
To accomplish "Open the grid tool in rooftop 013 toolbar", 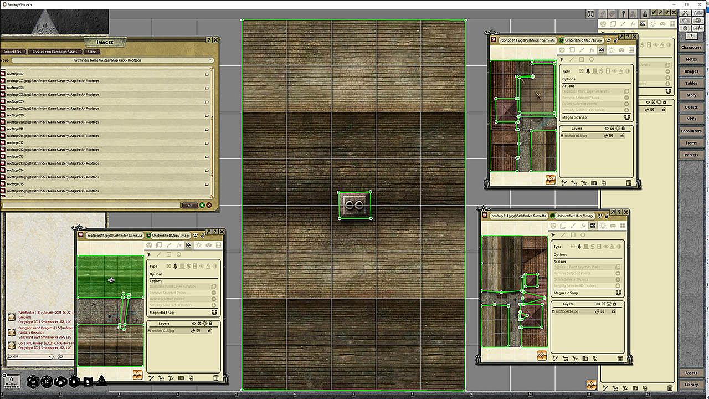I will tap(631, 50).
